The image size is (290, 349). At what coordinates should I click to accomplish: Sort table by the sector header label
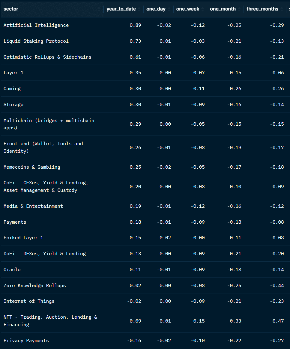11,9
